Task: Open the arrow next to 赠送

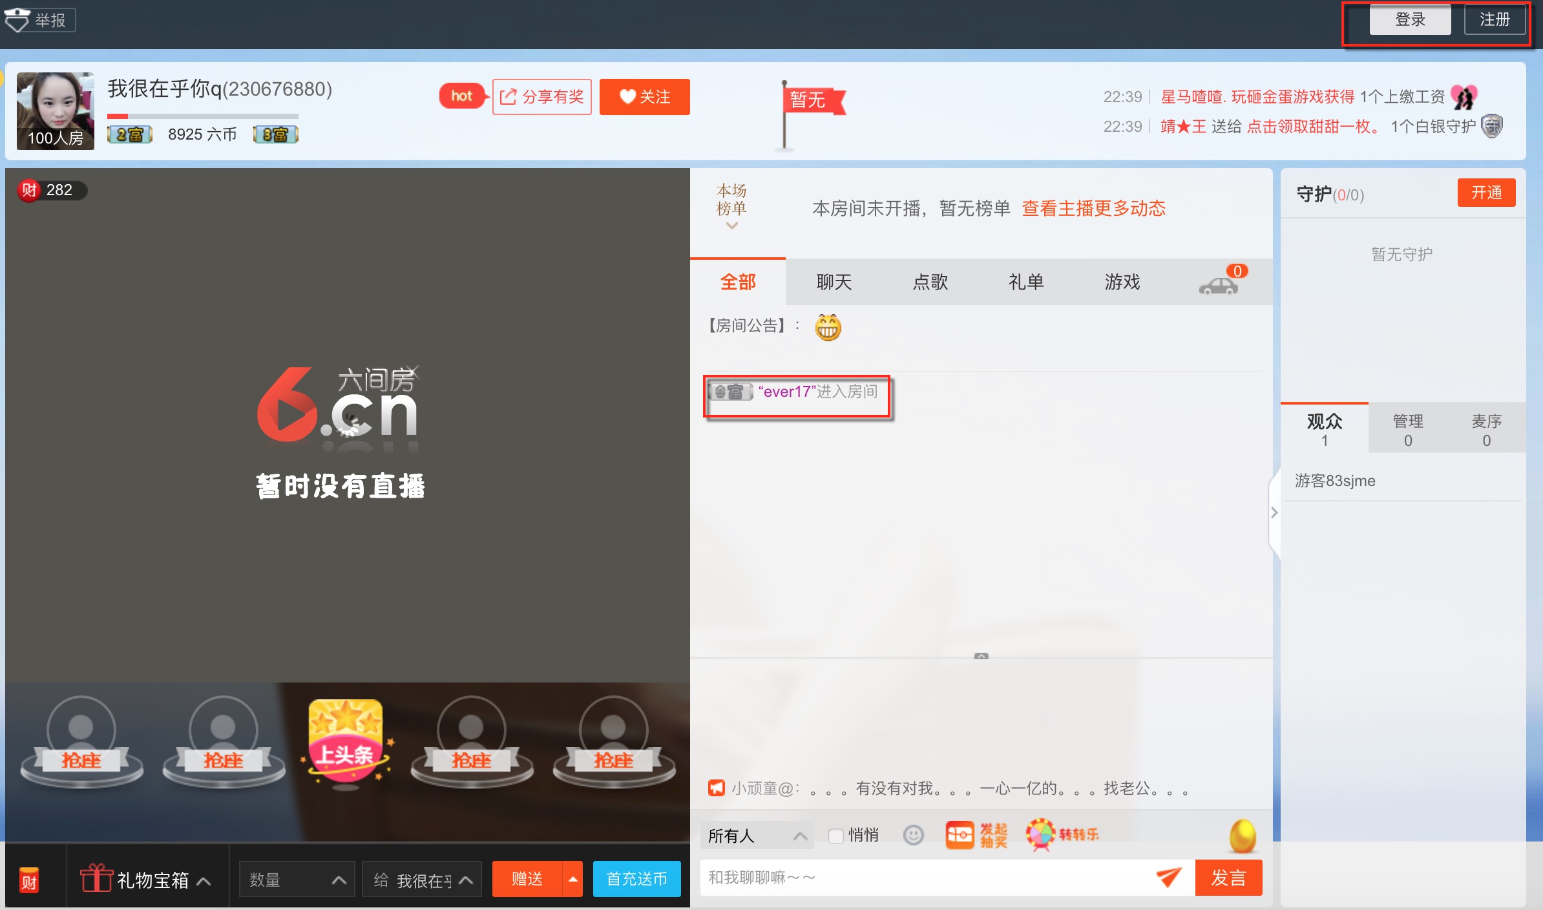Action: point(573,879)
